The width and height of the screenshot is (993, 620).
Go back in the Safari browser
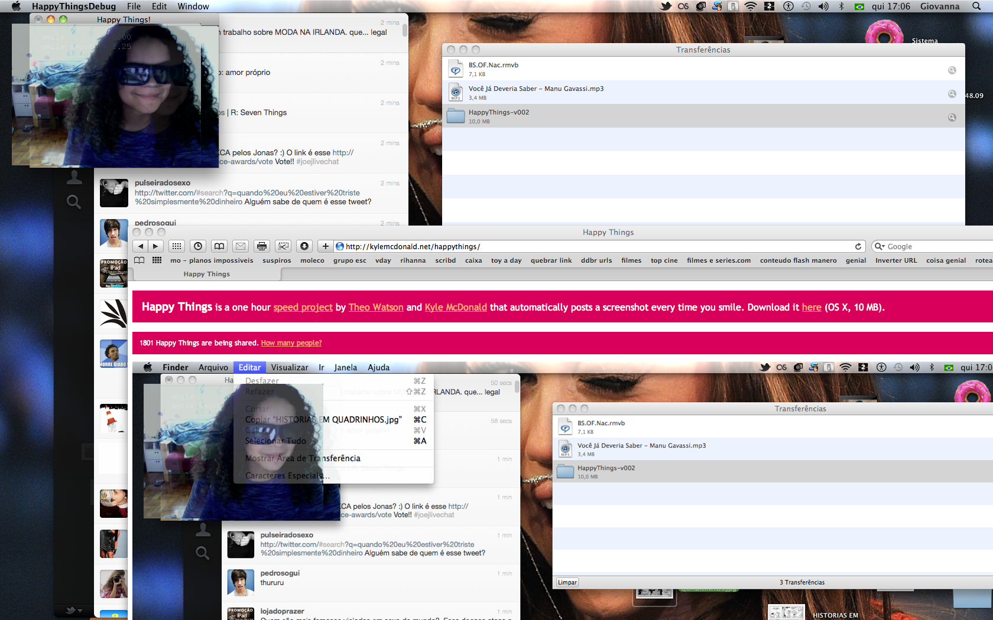(141, 246)
